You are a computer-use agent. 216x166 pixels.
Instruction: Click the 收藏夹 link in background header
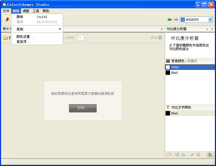click(x=192, y=61)
